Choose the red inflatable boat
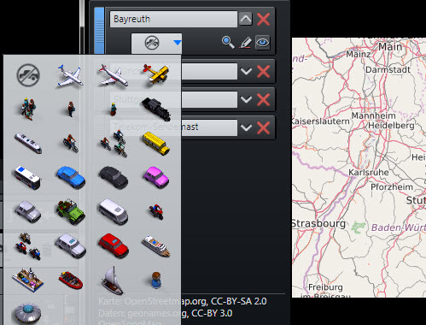This screenshot has width=426, height=325. [x=71, y=280]
